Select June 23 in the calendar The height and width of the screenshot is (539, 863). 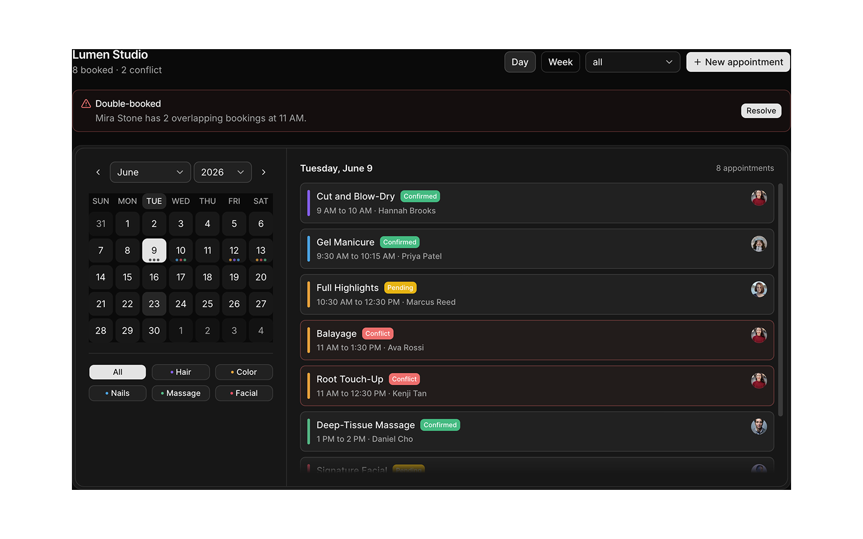click(154, 304)
